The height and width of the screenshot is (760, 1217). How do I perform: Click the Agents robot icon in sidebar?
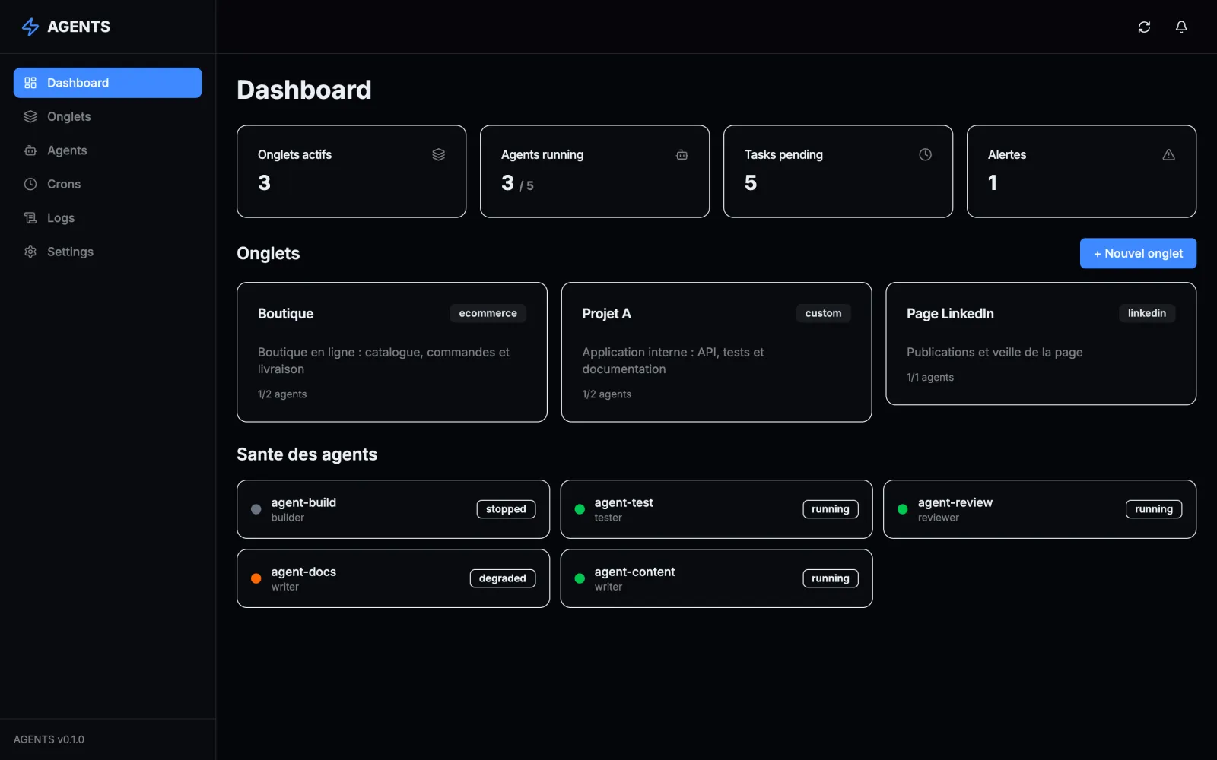tap(30, 150)
